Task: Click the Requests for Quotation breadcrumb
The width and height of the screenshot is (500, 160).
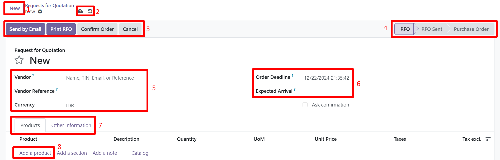Action: tap(50, 5)
